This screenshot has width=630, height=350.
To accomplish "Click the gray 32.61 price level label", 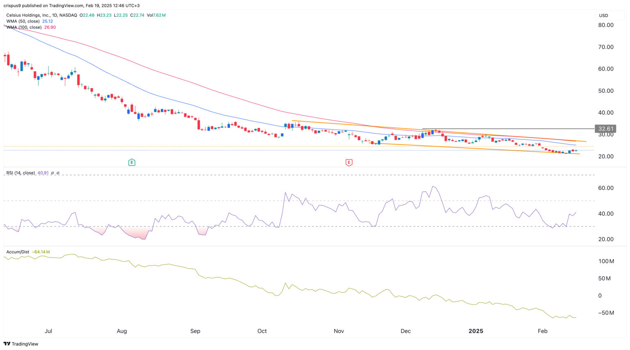I will [605, 129].
